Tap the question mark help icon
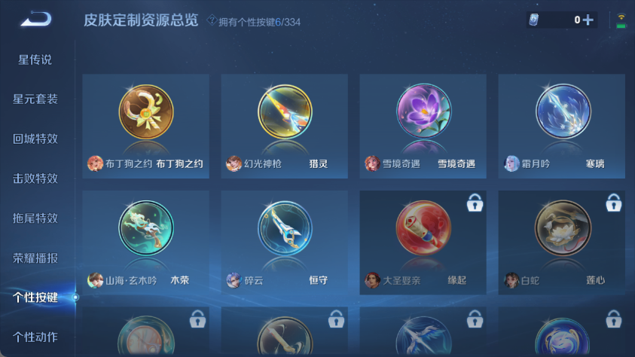The height and width of the screenshot is (357, 635). [212, 20]
